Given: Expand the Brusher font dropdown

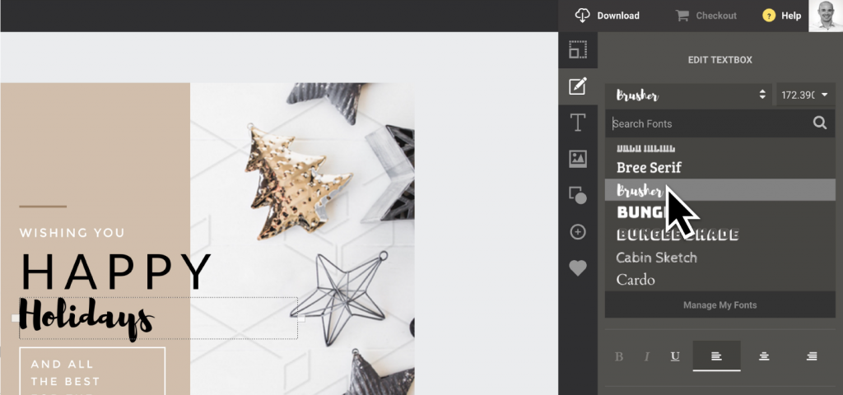Looking at the screenshot, I should click(x=687, y=95).
